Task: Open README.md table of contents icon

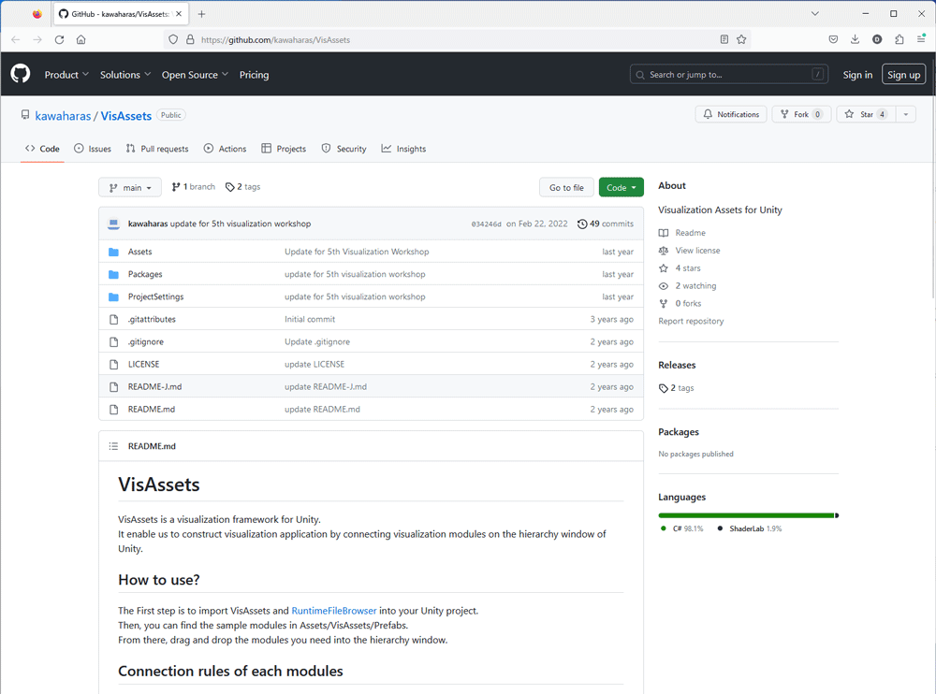Action: click(113, 446)
